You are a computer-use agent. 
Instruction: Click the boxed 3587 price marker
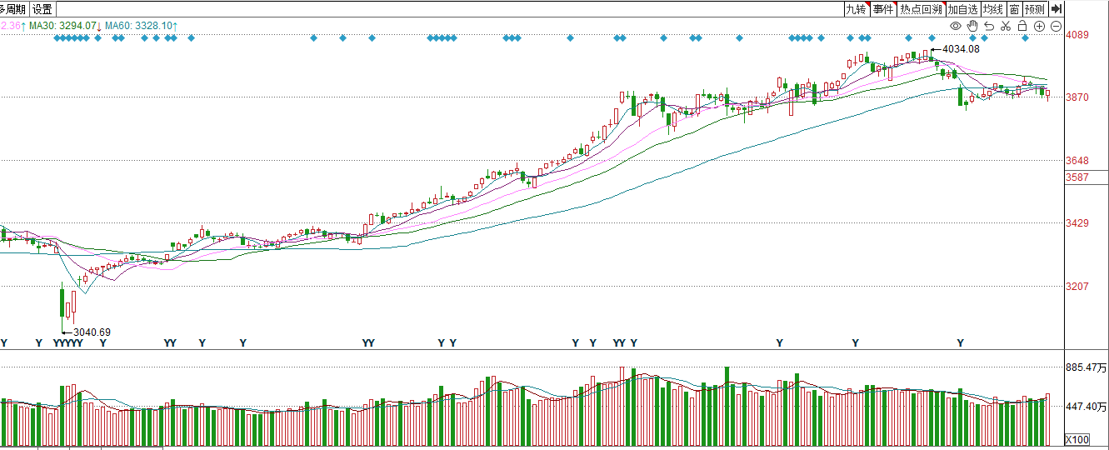tap(1078, 177)
